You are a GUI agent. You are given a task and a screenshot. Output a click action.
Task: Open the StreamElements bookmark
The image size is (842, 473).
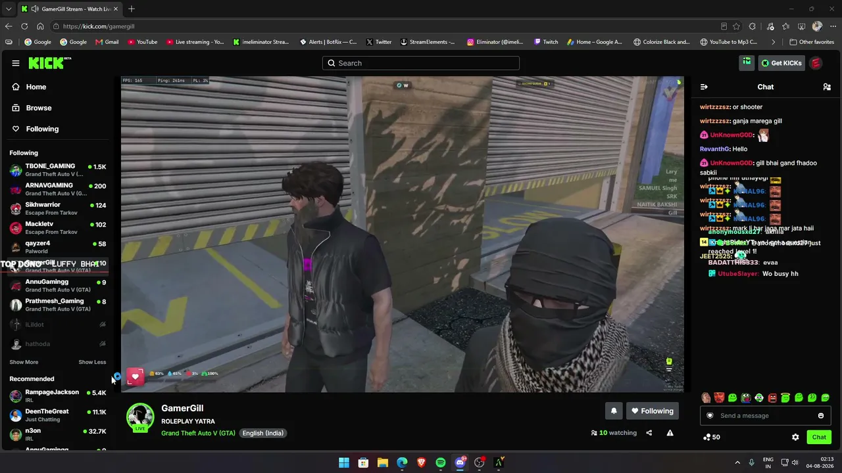click(427, 42)
